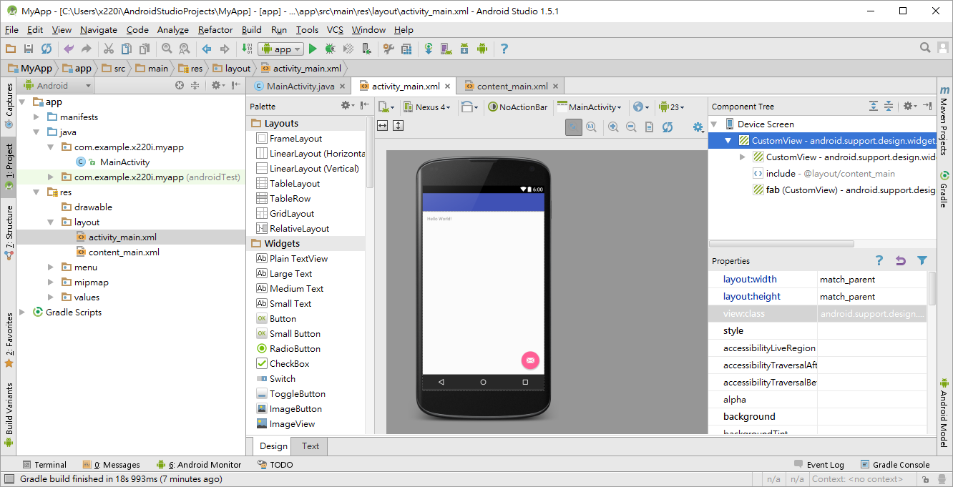Switch to the Text editor tab

click(x=311, y=446)
